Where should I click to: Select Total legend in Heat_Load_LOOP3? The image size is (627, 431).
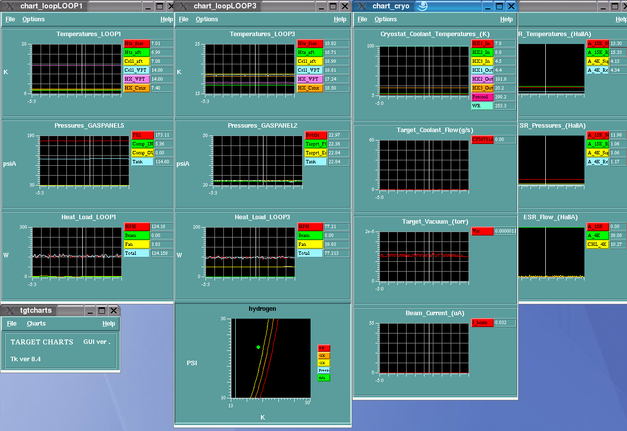(310, 253)
